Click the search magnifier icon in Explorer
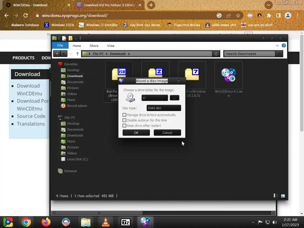The width and height of the screenshot is (304, 228). pos(279,54)
